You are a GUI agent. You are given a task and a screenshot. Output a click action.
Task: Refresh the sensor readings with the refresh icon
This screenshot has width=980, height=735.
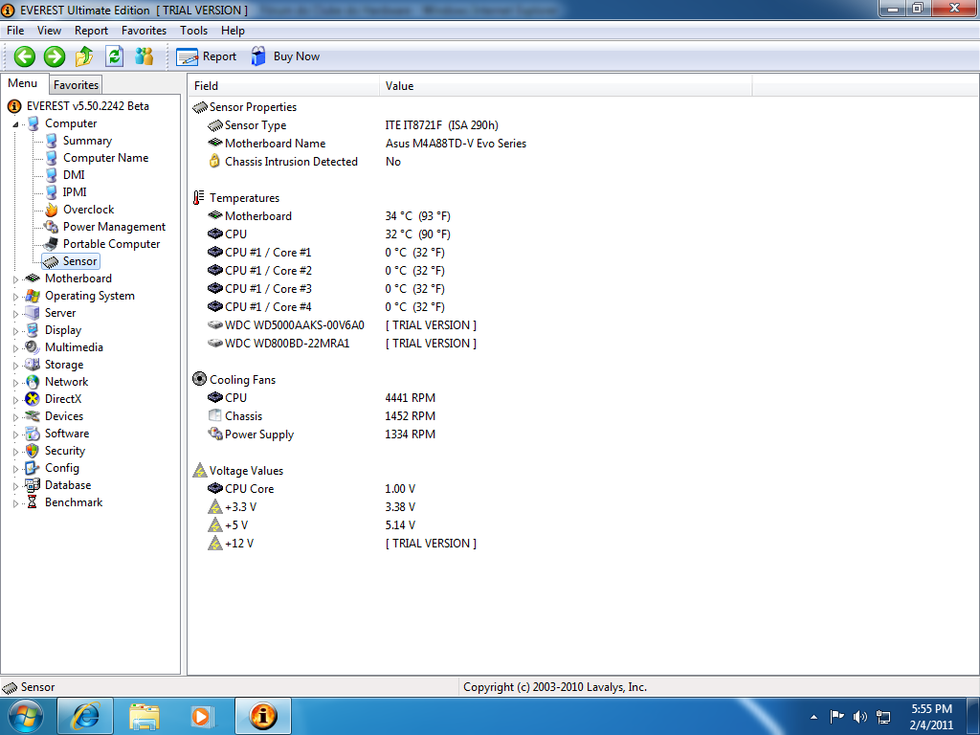click(x=115, y=56)
